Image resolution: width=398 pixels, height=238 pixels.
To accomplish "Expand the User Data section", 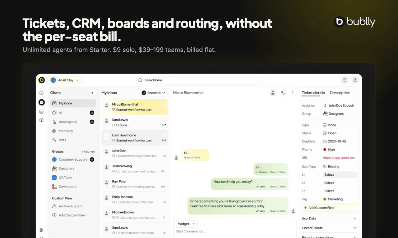I will pos(329,218).
